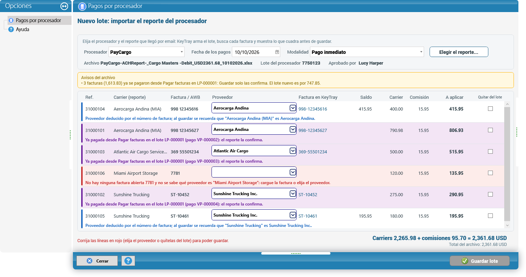Viewport: 526px width, 277px height.
Task: Open the invoice link 369-55501234
Action: 313,152
